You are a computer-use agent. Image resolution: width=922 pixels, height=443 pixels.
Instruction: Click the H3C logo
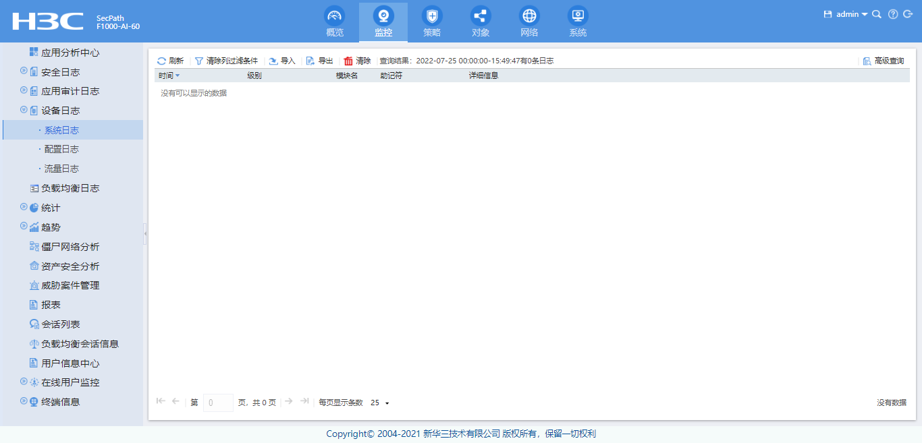coord(48,22)
